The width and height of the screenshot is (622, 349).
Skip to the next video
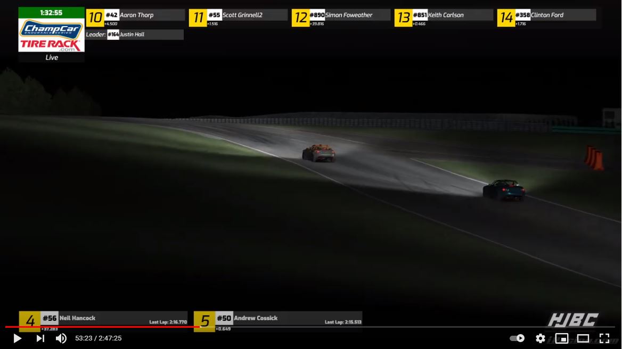(40, 338)
